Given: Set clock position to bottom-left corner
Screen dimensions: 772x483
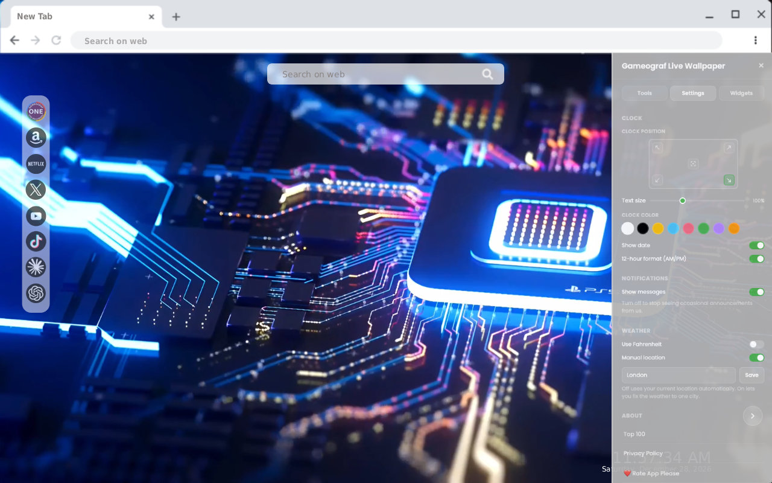Looking at the screenshot, I should coord(658,180).
